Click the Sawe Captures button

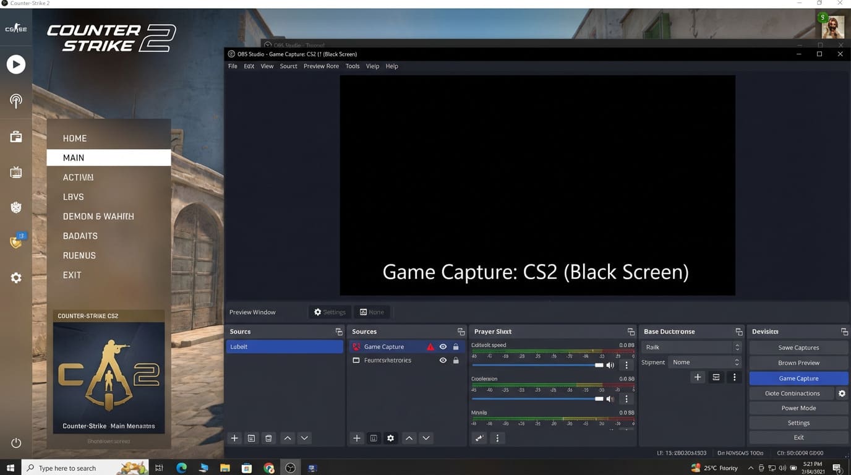pos(798,348)
